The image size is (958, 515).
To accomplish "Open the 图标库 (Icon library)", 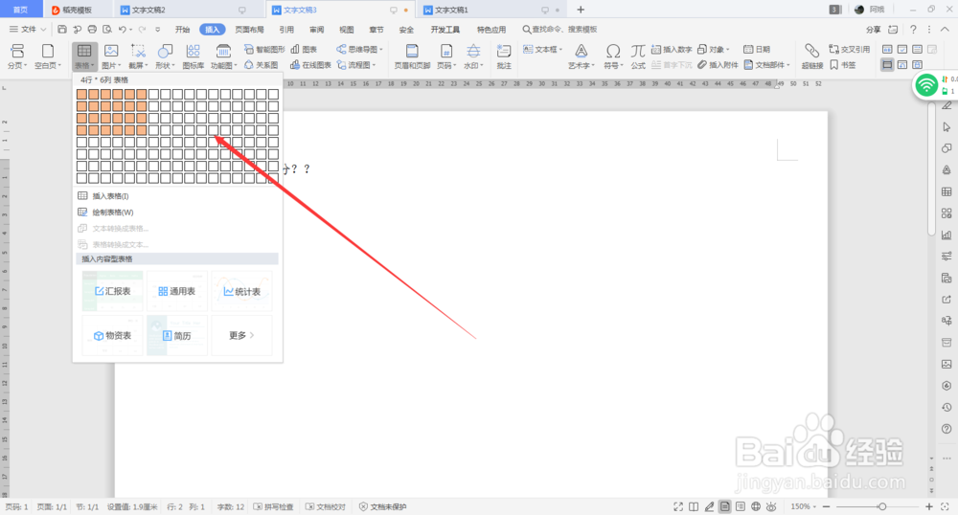I will 194,56.
